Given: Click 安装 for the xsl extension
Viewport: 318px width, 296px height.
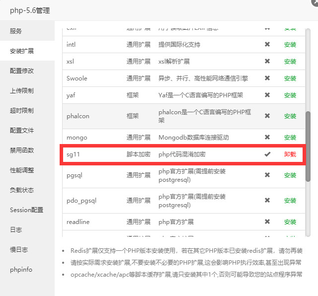Looking at the screenshot, I should (x=290, y=62).
